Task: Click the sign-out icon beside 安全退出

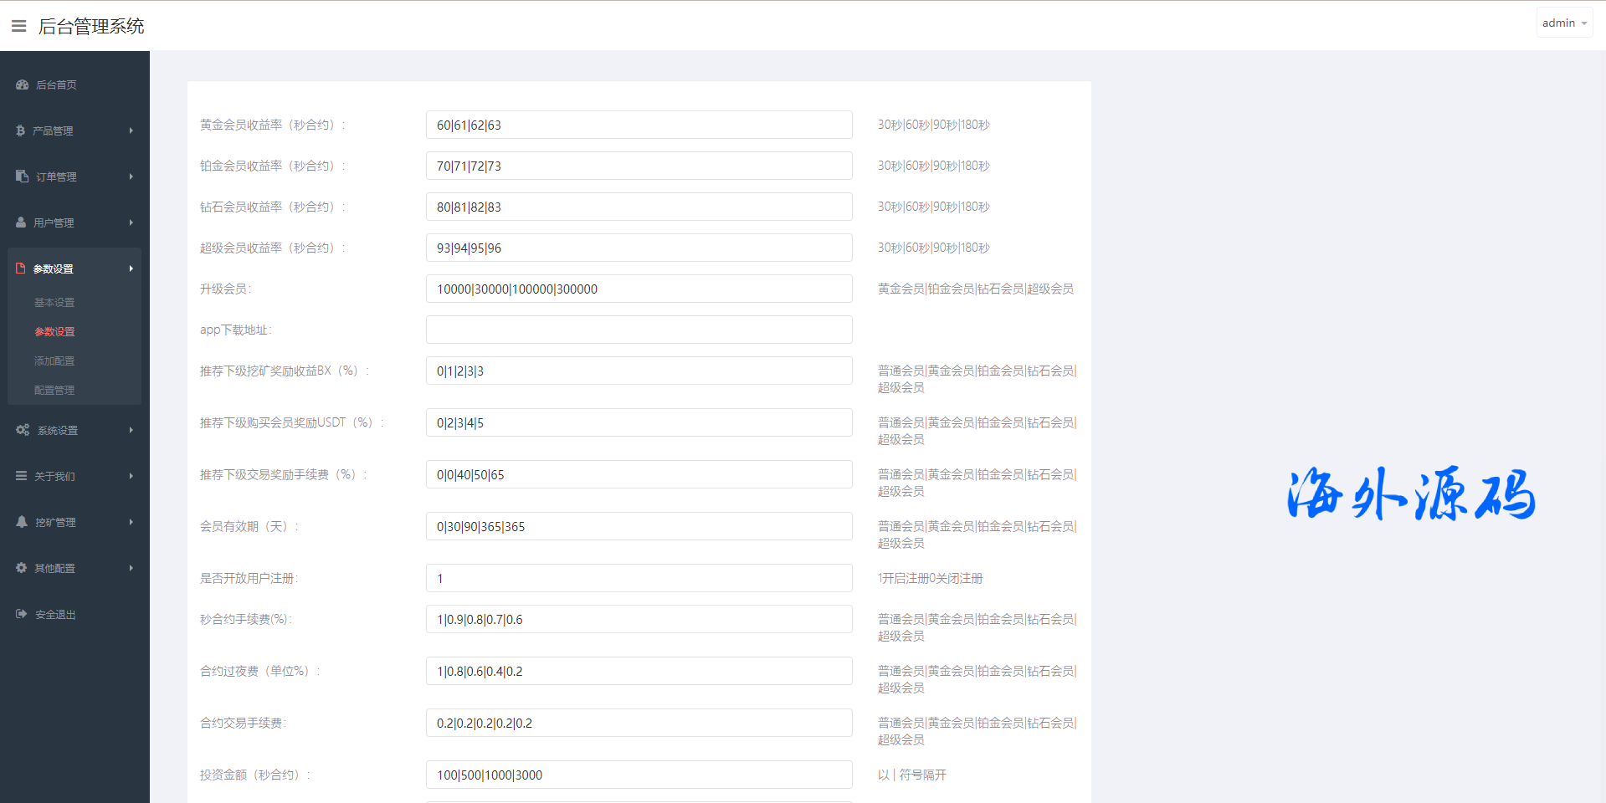Action: [x=22, y=614]
